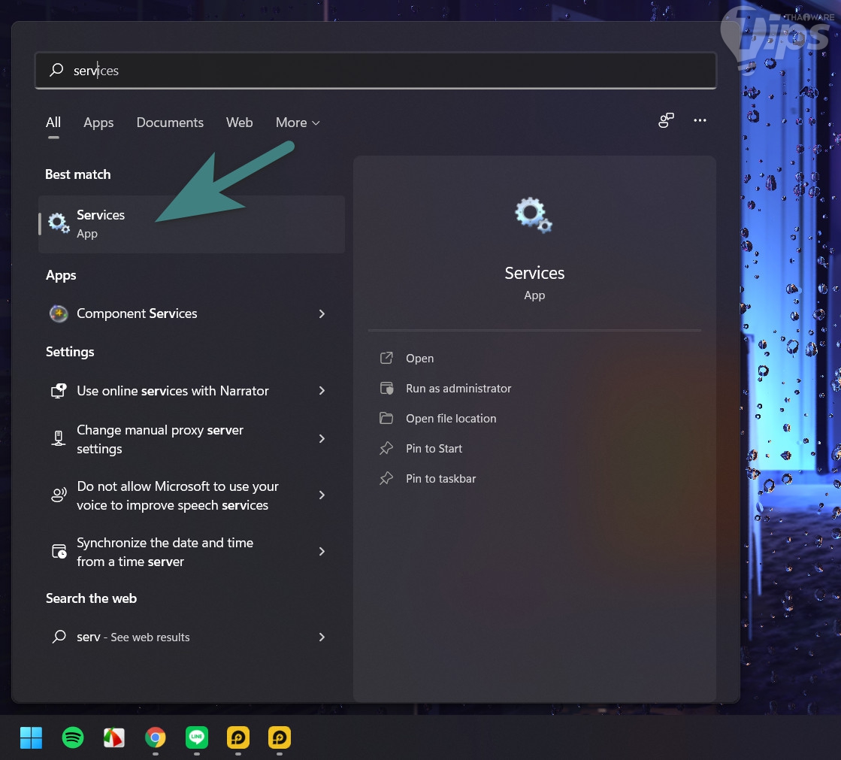Click the date and time sync icon
The width and height of the screenshot is (841, 760).
point(59,551)
